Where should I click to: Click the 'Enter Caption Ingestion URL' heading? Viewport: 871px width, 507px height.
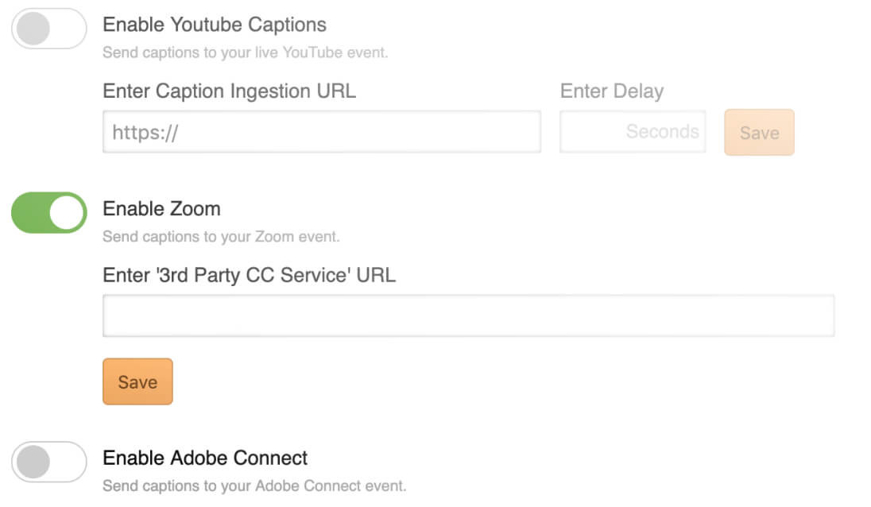(229, 91)
